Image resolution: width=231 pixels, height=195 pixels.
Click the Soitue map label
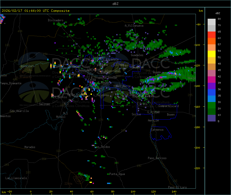click(x=136, y=114)
